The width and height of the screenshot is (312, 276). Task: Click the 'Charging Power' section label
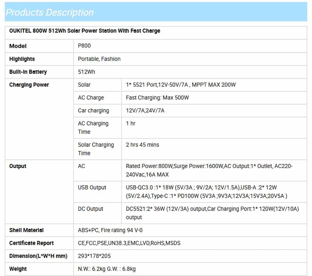[x=29, y=85]
